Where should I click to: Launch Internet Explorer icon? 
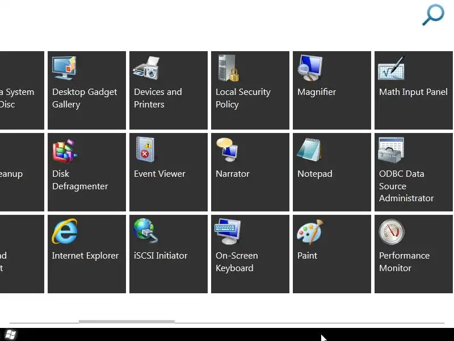[65, 231]
